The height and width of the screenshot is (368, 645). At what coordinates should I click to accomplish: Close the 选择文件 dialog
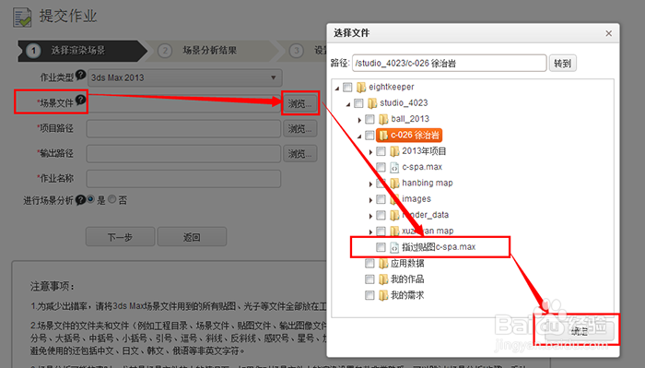609,33
